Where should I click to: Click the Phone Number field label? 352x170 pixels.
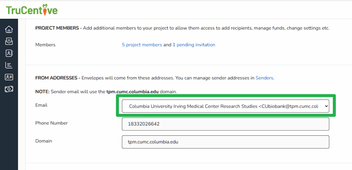[x=51, y=123]
